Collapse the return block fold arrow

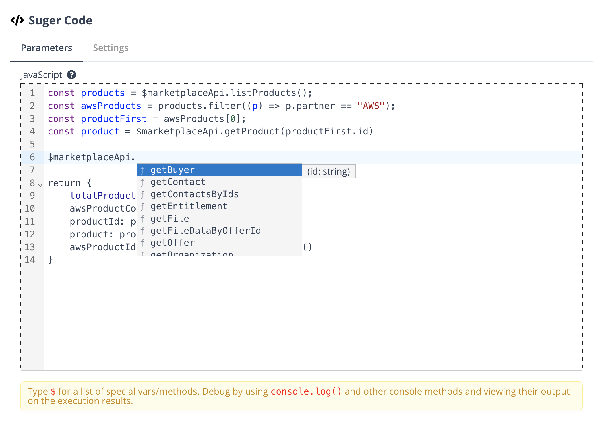[x=40, y=185]
